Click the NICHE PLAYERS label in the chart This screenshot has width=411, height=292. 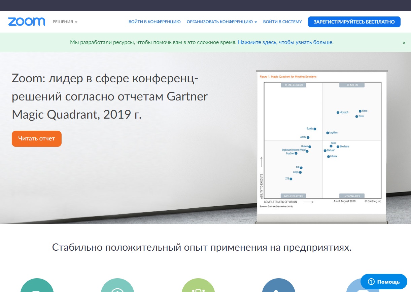click(294, 196)
